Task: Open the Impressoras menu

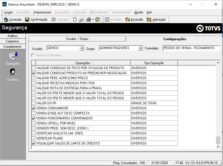Action: (42, 12)
